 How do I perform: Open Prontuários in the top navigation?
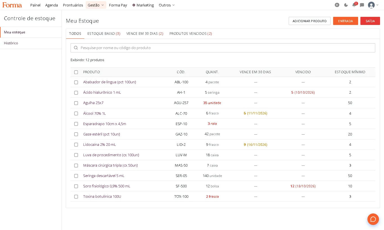coord(73,5)
